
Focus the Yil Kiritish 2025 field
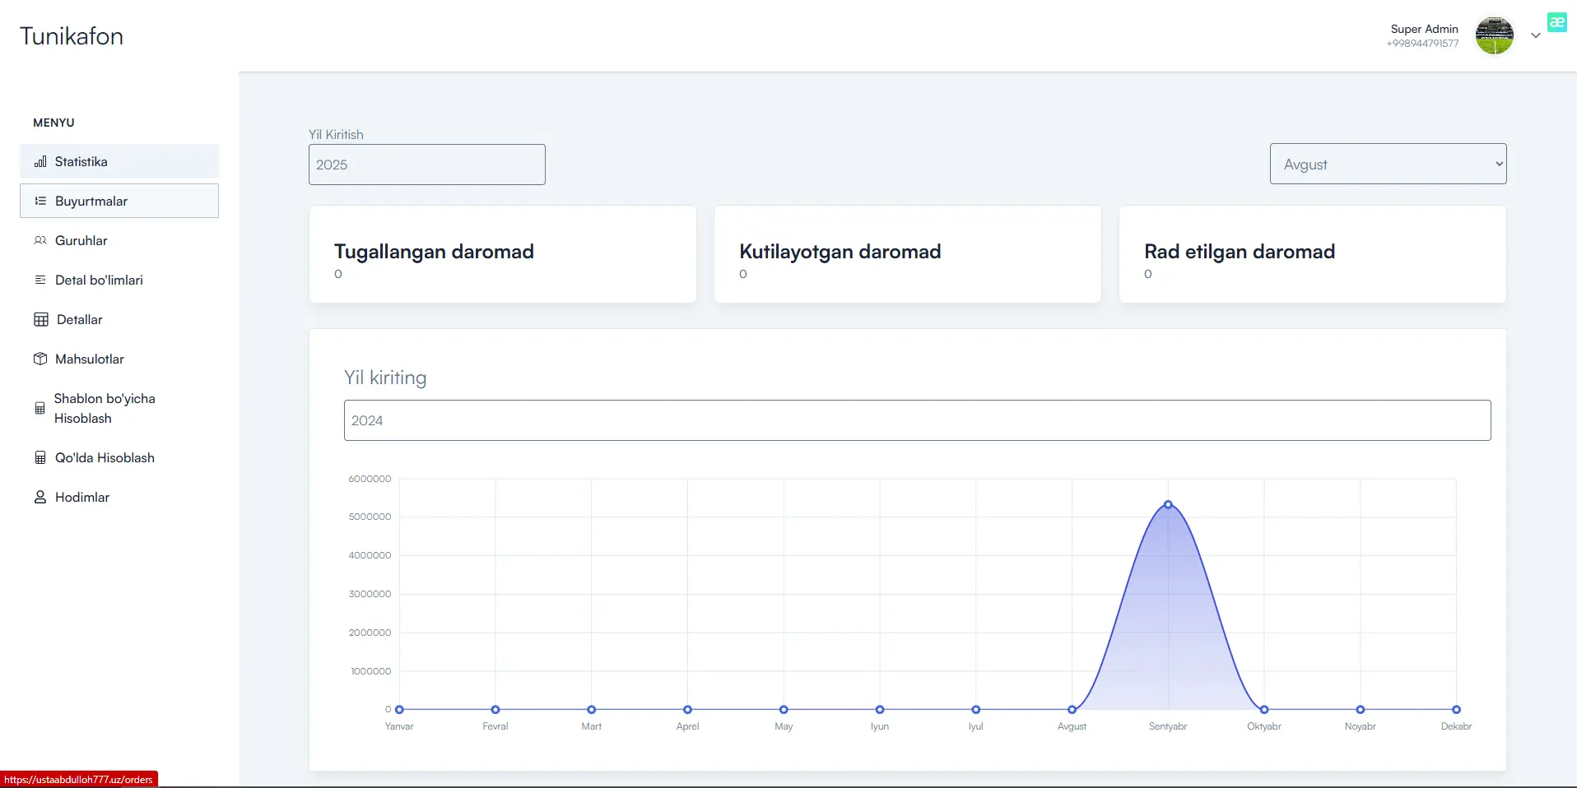(426, 165)
